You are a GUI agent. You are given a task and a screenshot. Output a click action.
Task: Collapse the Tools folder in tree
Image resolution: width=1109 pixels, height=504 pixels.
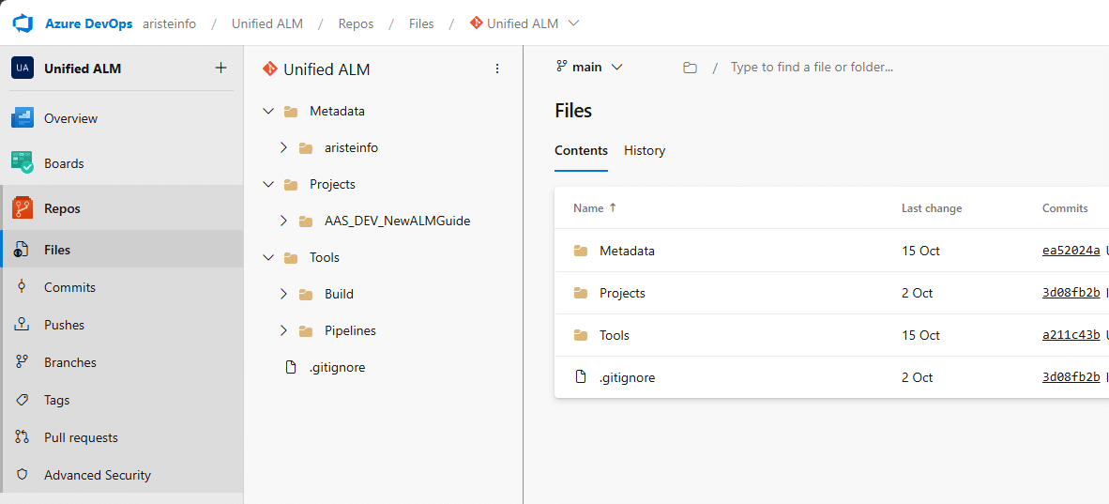(x=268, y=258)
